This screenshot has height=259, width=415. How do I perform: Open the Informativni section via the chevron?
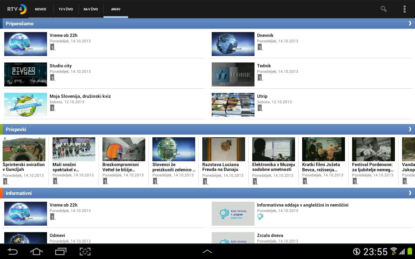coord(409,193)
